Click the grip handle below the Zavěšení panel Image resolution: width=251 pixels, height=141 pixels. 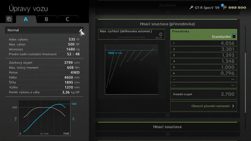167,13
